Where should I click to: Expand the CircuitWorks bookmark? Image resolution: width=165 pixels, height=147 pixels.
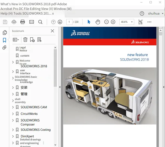pyautogui.click(x=13, y=114)
